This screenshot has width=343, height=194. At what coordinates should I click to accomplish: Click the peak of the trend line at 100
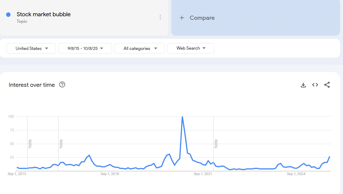tap(182, 117)
